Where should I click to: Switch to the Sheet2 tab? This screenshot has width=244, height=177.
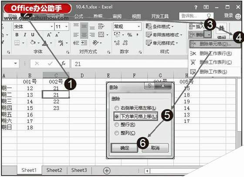coord(54,170)
